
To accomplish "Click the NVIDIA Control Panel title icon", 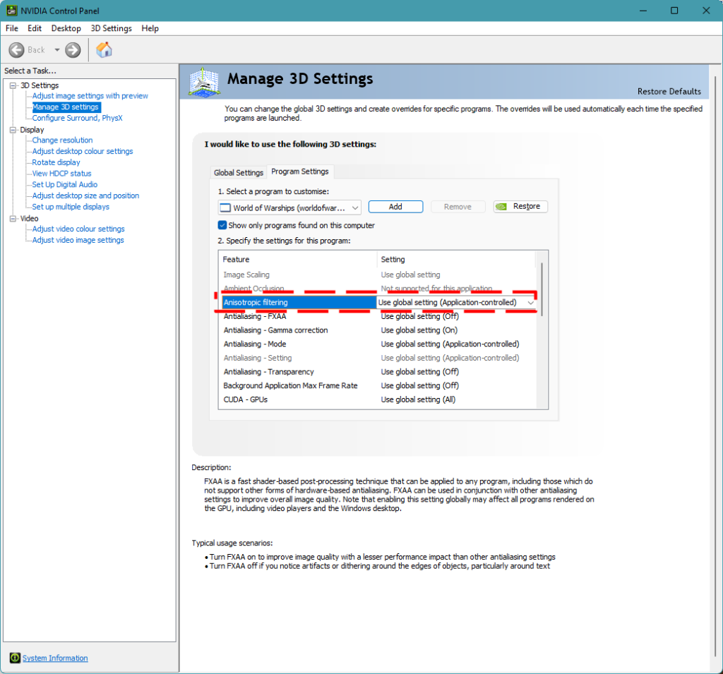I will click(11, 11).
